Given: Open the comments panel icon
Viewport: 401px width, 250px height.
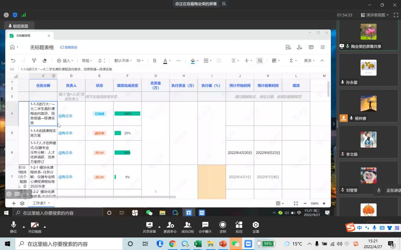Looking at the screenshot, I should coord(311,47).
